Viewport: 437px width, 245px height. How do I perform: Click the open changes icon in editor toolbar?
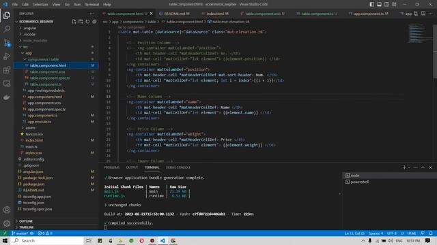pyautogui.click(x=416, y=14)
